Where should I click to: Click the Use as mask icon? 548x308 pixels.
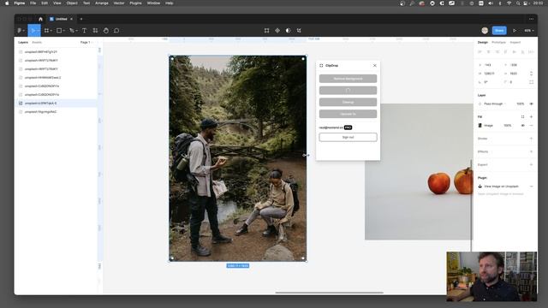tap(288, 31)
